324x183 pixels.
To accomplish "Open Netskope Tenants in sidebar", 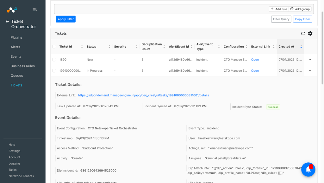I will tap(21, 176).
